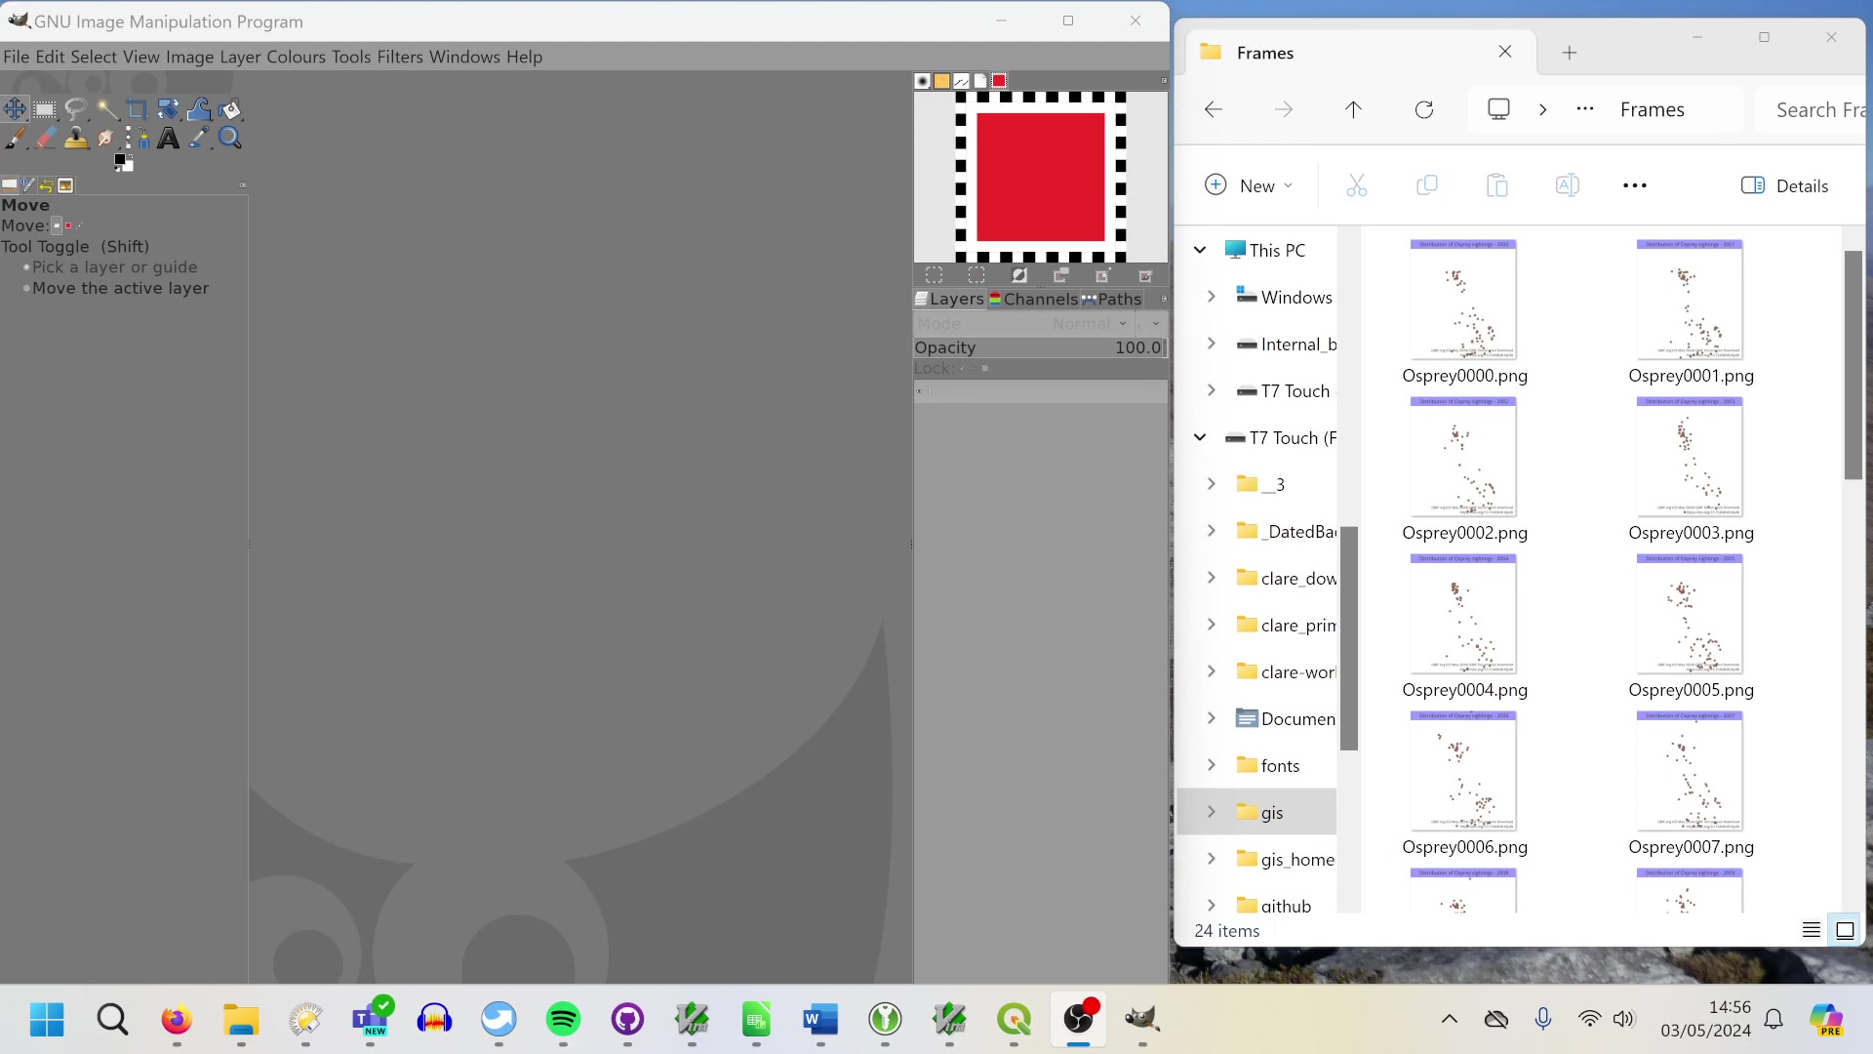Activate the Crop tool
Image resolution: width=1873 pixels, height=1054 pixels.
[137, 109]
